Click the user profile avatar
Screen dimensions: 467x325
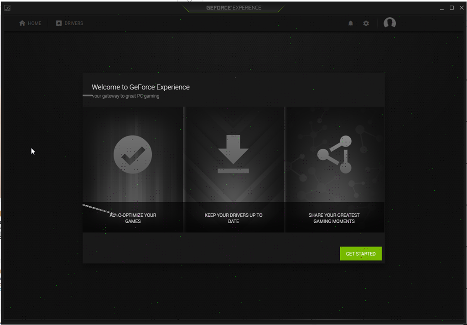pos(389,23)
